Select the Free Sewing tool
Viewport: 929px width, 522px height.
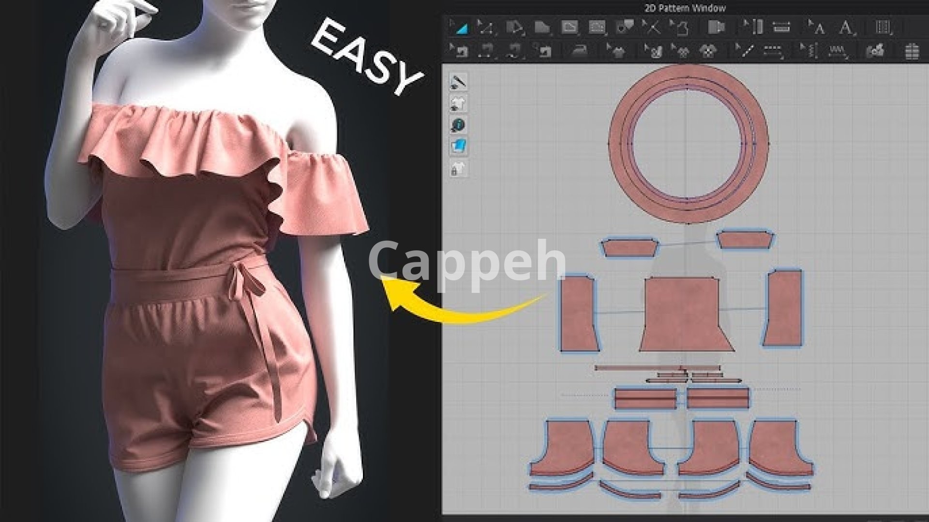coord(514,51)
